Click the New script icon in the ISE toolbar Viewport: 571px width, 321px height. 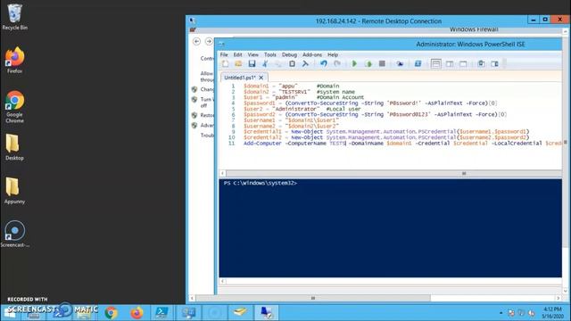click(226, 63)
